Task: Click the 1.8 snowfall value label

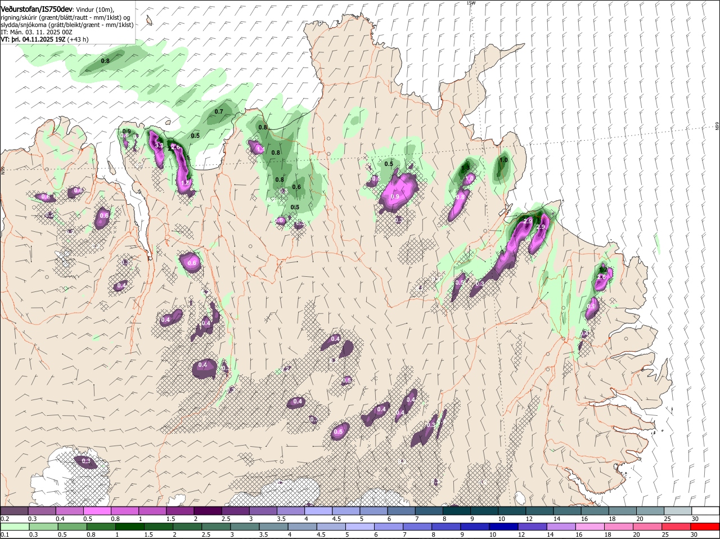Action: coord(185,183)
